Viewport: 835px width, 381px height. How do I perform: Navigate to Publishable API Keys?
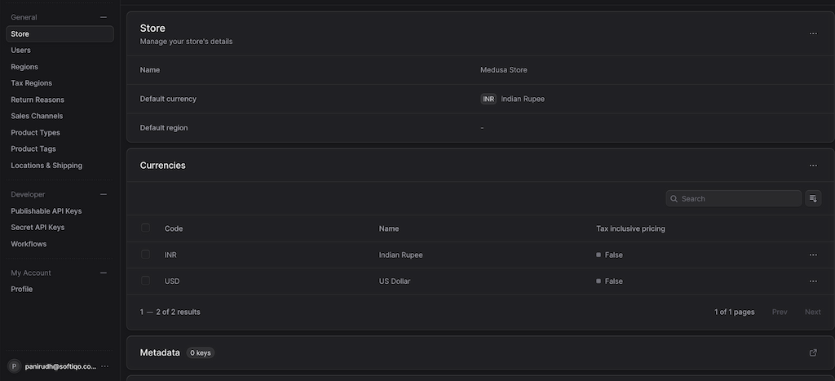click(x=46, y=210)
